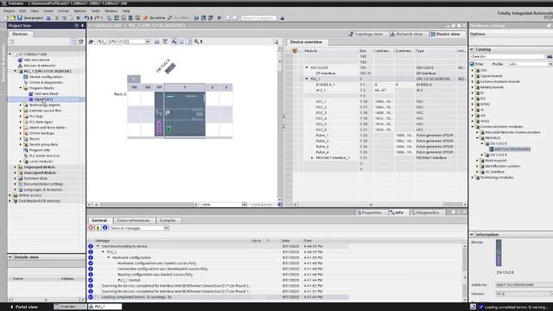Open the Profile dropdown in catalog
This screenshot has width=553, height=311.
point(550,64)
